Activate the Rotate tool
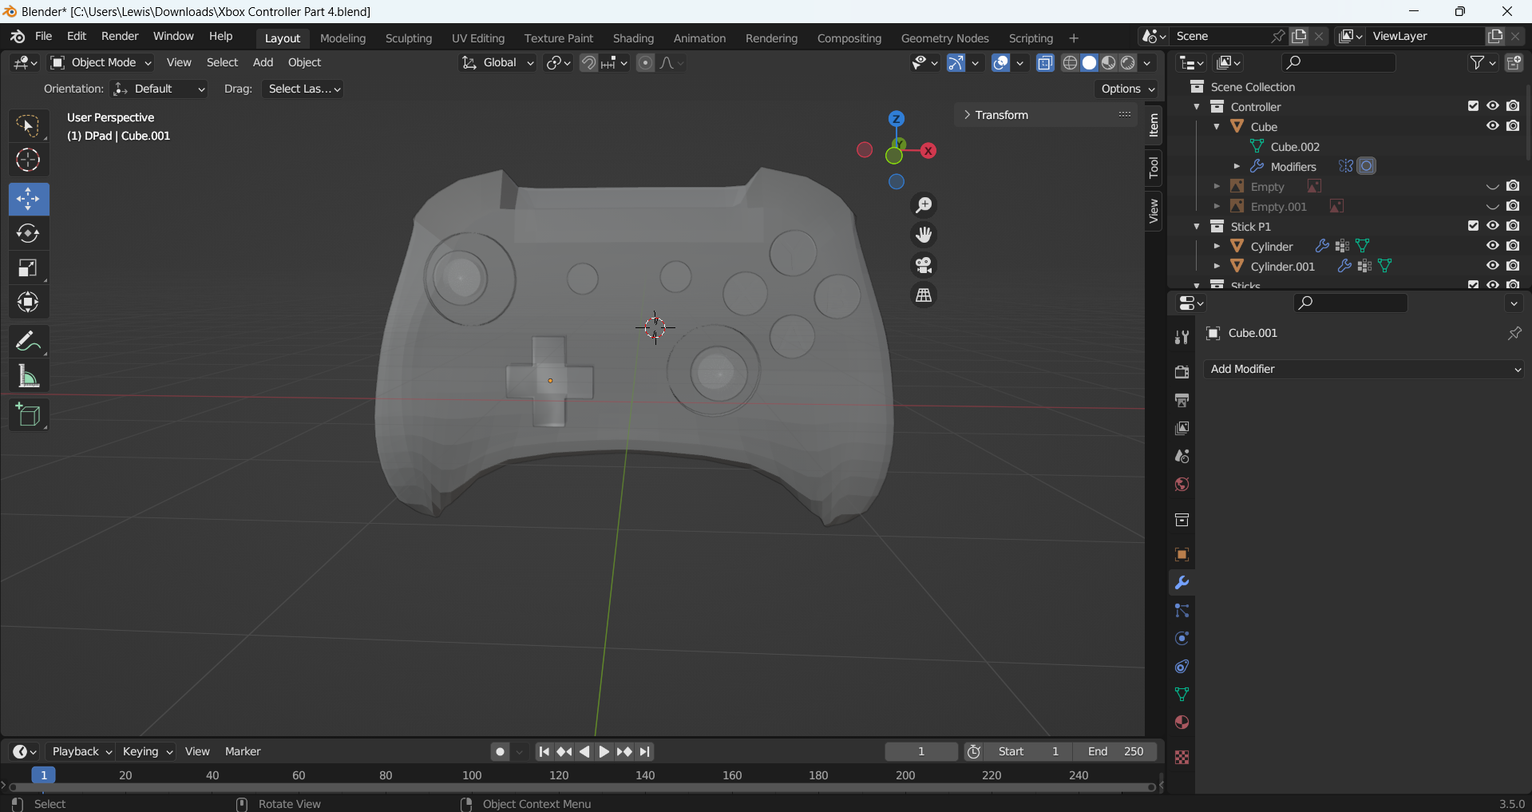The width and height of the screenshot is (1532, 812). click(28, 233)
